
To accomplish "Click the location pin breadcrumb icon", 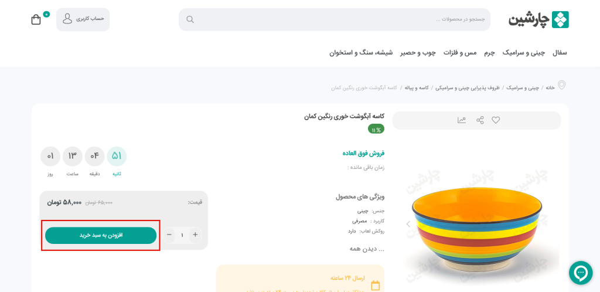I will click(561, 85).
